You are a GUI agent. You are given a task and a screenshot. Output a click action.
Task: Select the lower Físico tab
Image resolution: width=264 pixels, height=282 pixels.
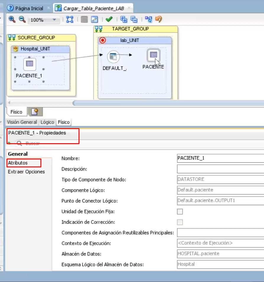click(x=63, y=122)
